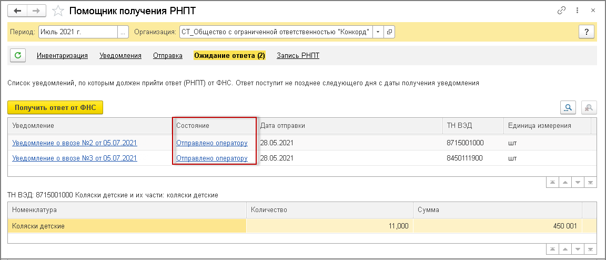Viewport: 606px width, 260px height.
Task: Open the kebab more-options menu
Action: [x=578, y=11]
